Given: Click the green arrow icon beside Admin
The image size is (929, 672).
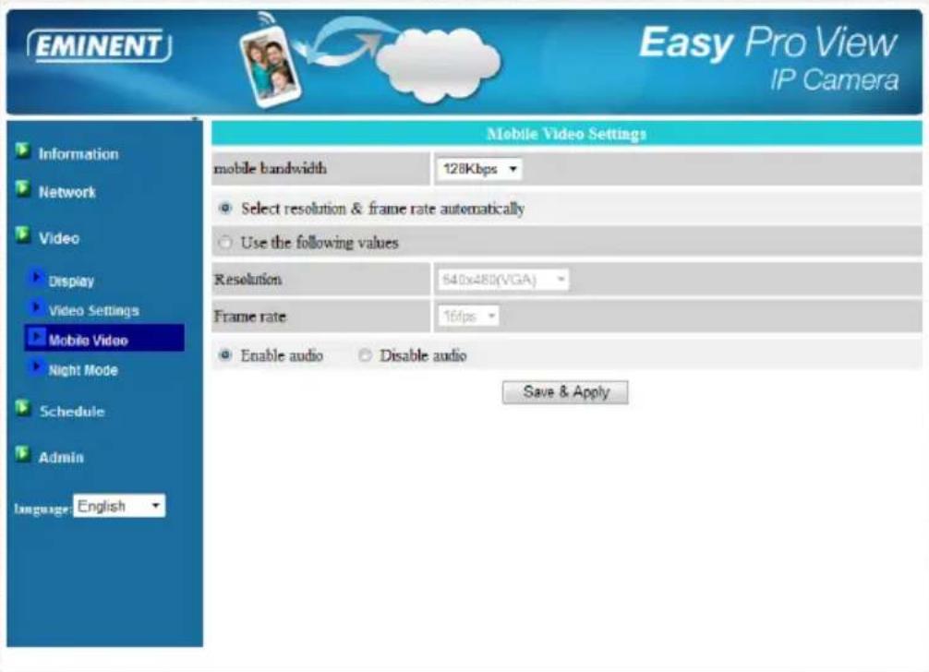Looking at the screenshot, I should (x=22, y=453).
